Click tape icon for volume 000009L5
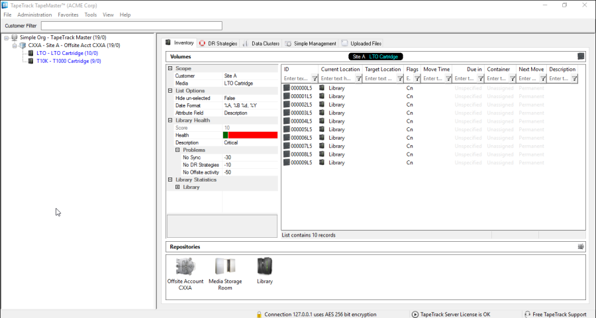596x318 pixels. click(287, 162)
